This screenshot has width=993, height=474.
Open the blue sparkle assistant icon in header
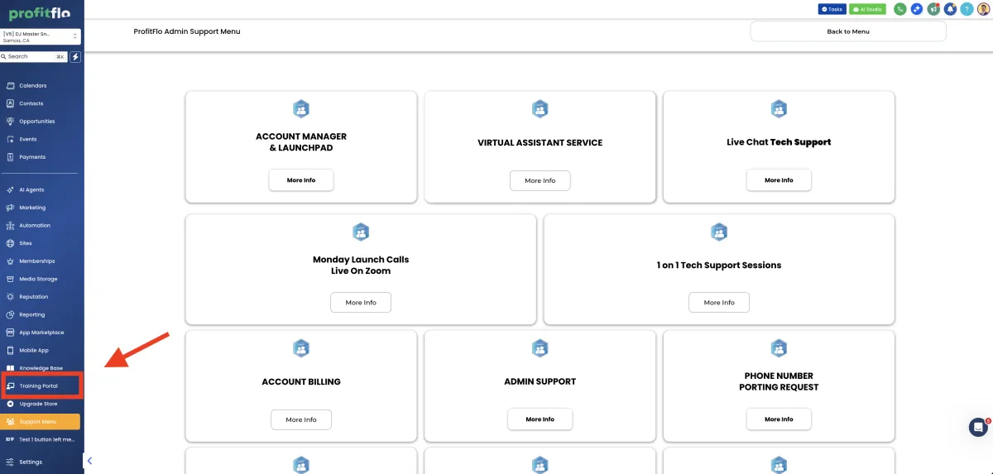(917, 9)
